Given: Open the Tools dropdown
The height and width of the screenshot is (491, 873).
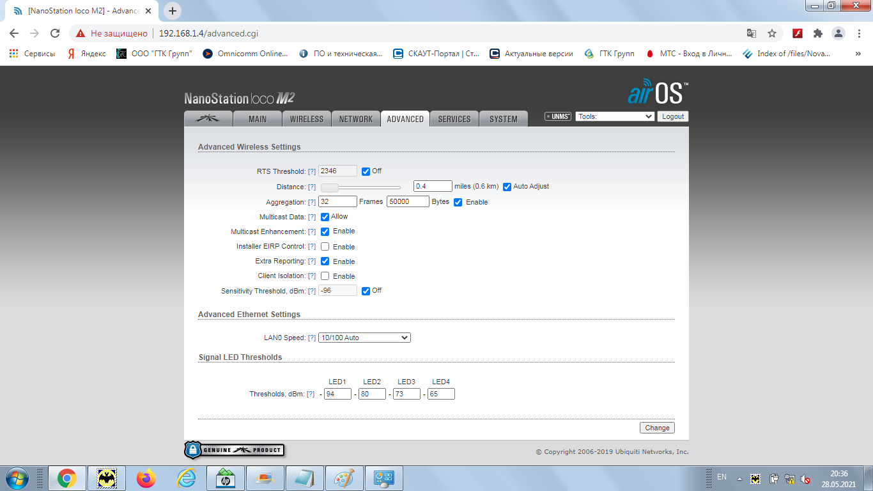Looking at the screenshot, I should [x=615, y=116].
